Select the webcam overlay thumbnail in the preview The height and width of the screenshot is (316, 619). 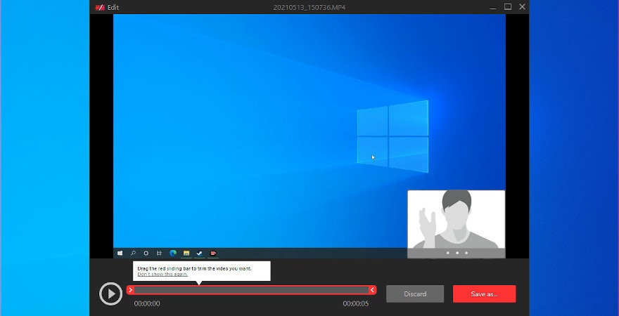(x=456, y=224)
